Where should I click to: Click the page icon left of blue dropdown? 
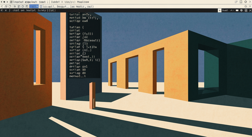(x=27, y=6)
